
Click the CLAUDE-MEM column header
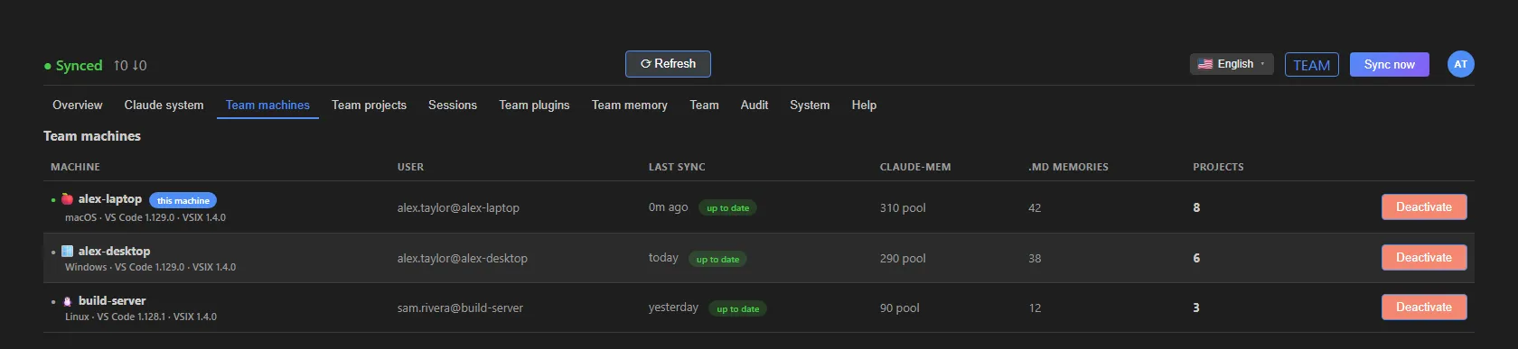[x=915, y=167]
